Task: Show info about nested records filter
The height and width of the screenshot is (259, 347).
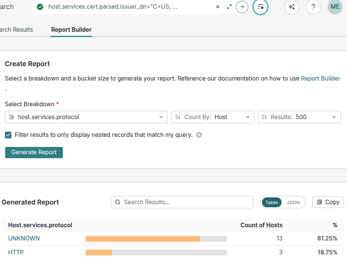Action: 199,135
